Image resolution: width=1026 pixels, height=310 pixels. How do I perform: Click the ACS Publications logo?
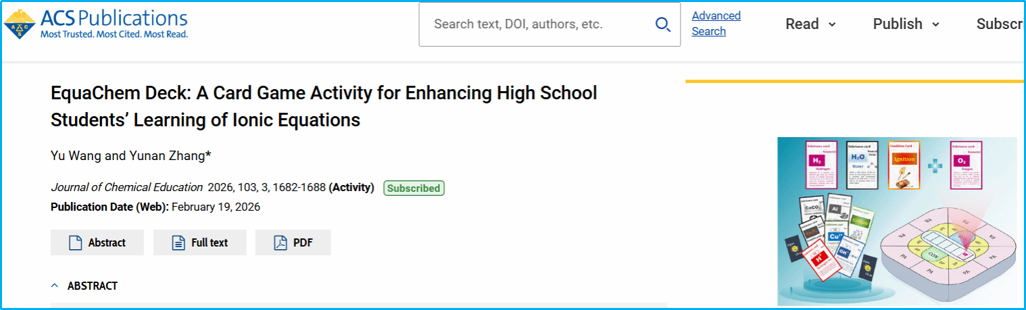coord(96,24)
